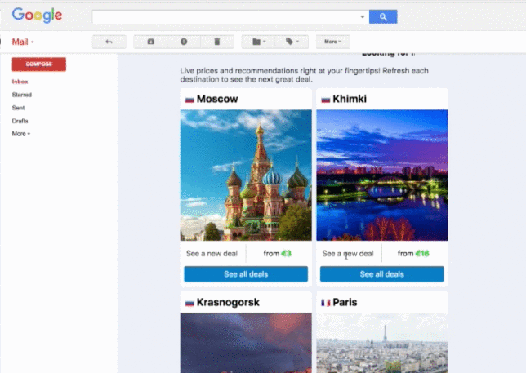Image resolution: width=526 pixels, height=373 pixels.
Task: Click the French flag next to Paris
Action: click(325, 303)
